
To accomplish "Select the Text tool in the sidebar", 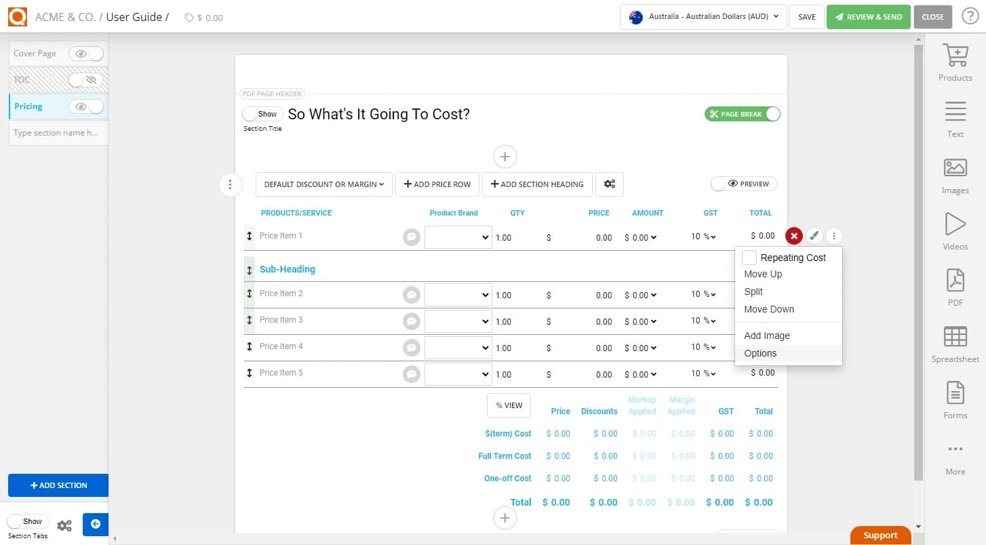I will 955,117.
